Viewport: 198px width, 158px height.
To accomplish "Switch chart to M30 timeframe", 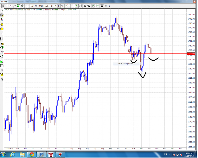I will (46, 6).
